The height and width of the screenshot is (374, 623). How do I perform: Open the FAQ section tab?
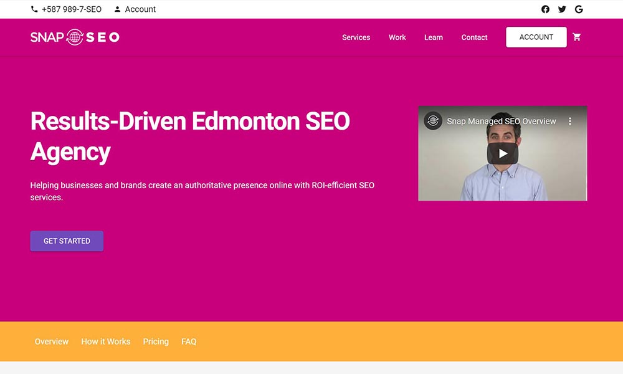[189, 342]
